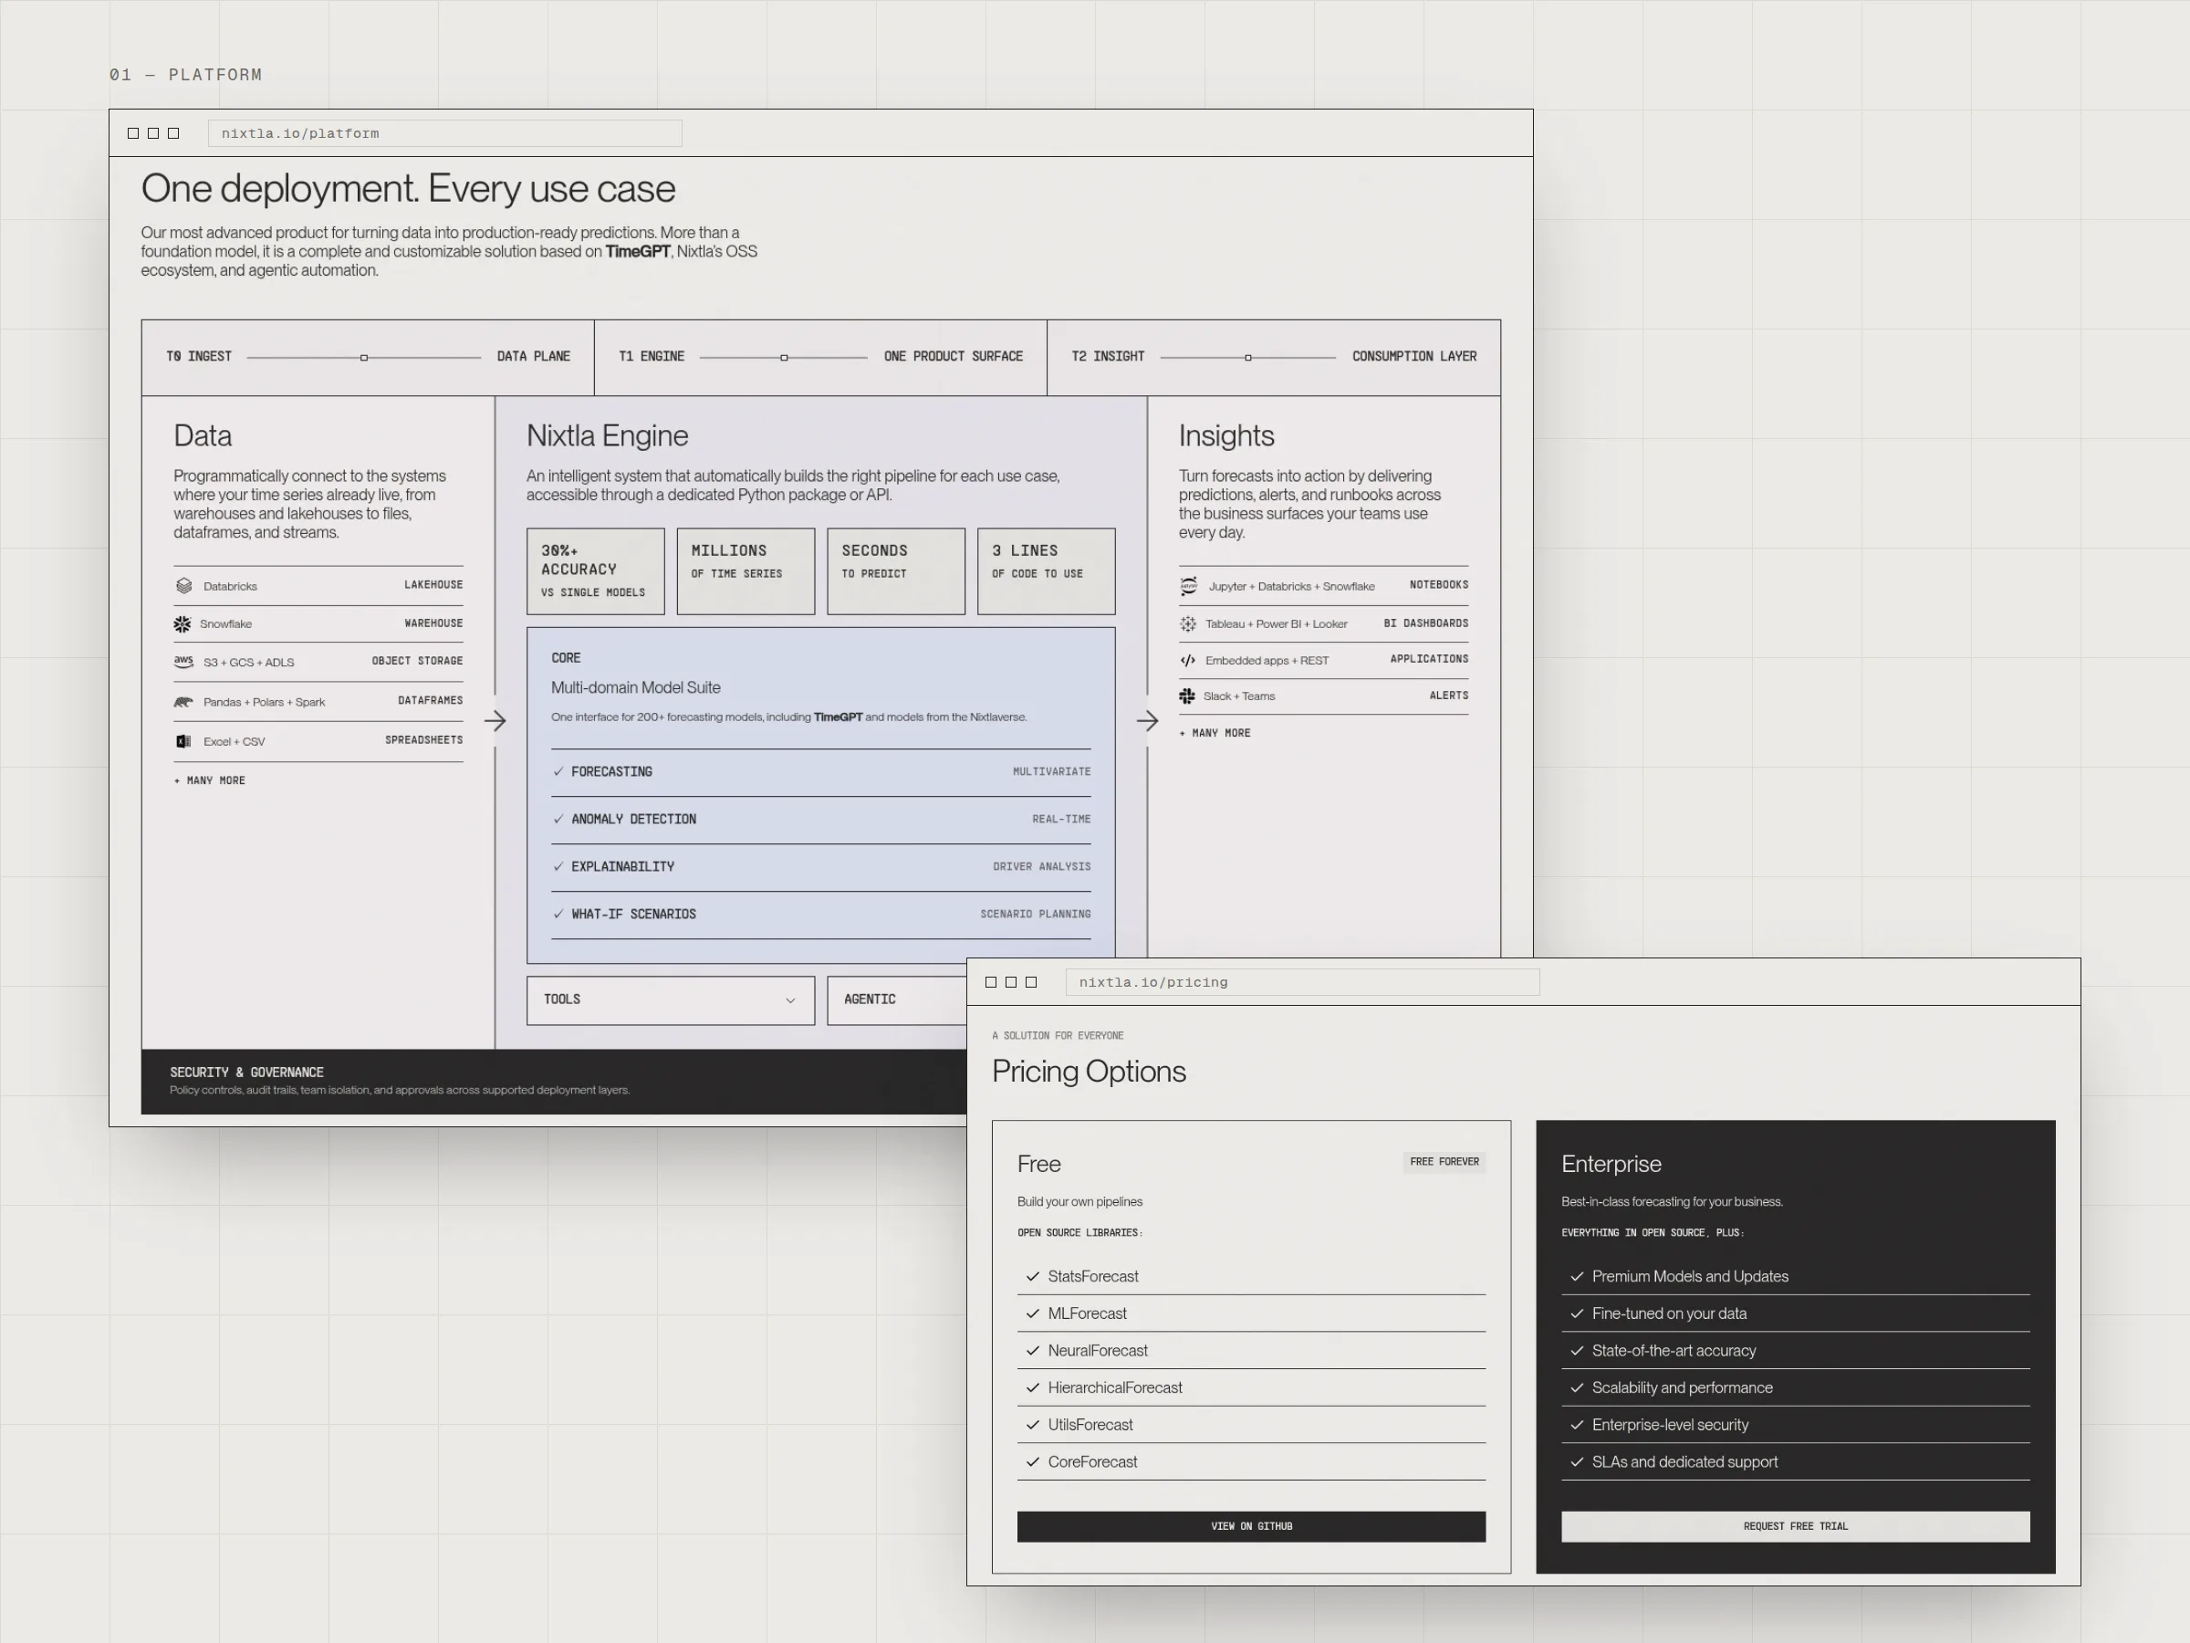Expand the Tools dropdown
The width and height of the screenshot is (2190, 1643).
click(x=671, y=1000)
